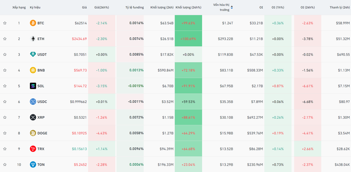
Task: Click the Dogecoin DOGE icon
Action: coord(33,133)
